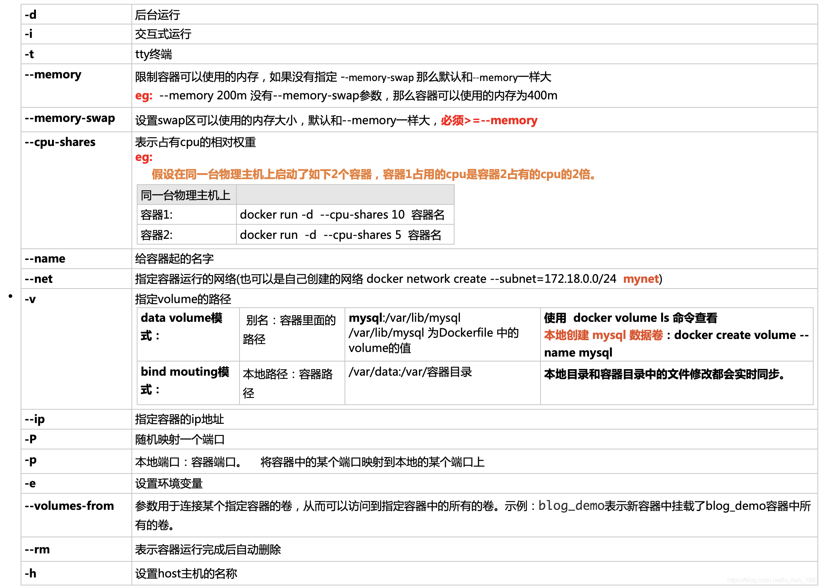
Task: Click the monospace blog_demo example text
Action: [571, 506]
